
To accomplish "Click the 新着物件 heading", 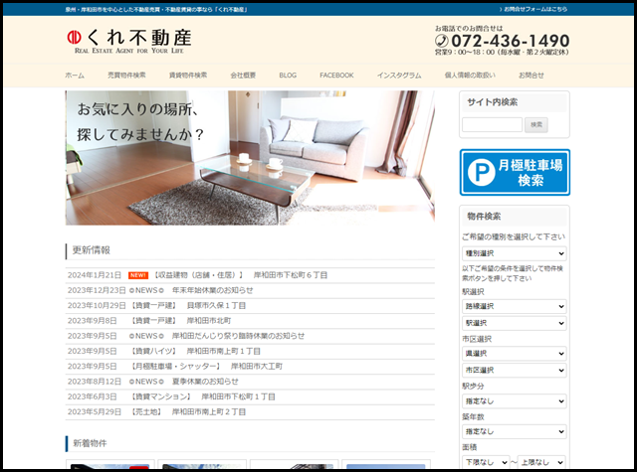I will [x=90, y=443].
